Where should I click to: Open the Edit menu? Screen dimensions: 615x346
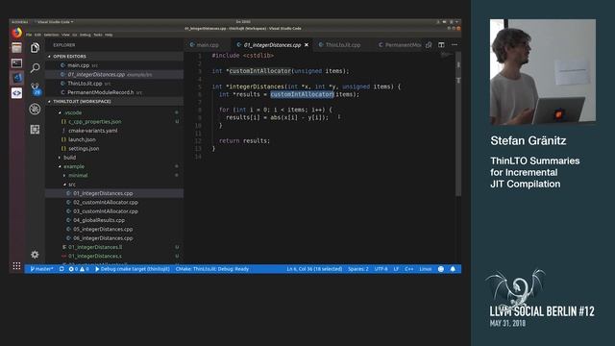(37, 35)
